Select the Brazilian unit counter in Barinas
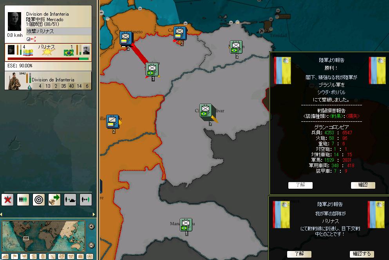Image resolution: width=389 pixels, height=260 pixels. (152, 69)
